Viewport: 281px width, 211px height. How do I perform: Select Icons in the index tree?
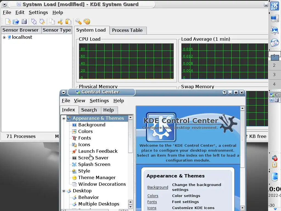coord(84,145)
